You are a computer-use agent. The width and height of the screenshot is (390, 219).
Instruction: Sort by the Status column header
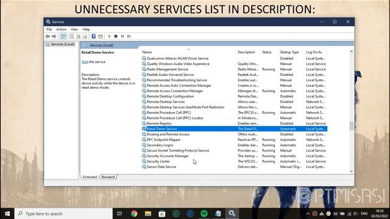click(x=267, y=52)
